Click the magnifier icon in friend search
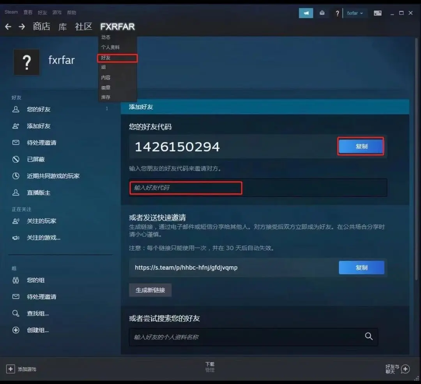The image size is (421, 384). 369,336
